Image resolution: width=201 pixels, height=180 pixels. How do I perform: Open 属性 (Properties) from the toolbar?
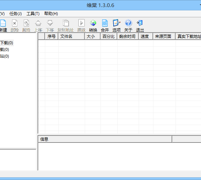[26, 23]
